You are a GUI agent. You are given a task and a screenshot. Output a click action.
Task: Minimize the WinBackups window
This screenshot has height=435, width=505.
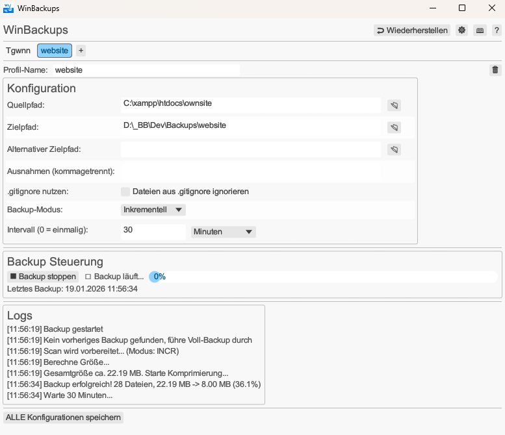pos(433,8)
